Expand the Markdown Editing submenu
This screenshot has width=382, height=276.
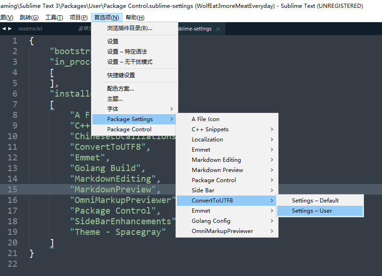click(x=227, y=160)
